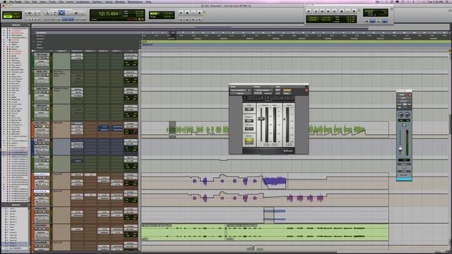This screenshot has height=254, width=452.
Task: Click the menu bar clock
Action: pos(434,1)
